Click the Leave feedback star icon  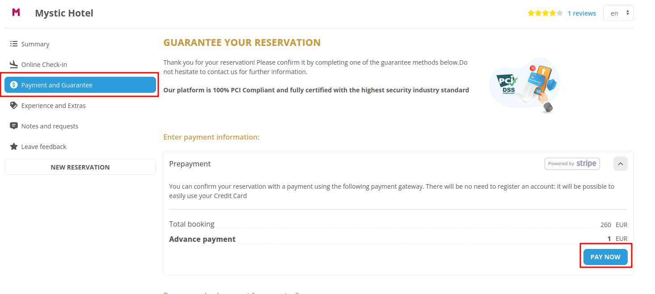[x=13, y=146]
